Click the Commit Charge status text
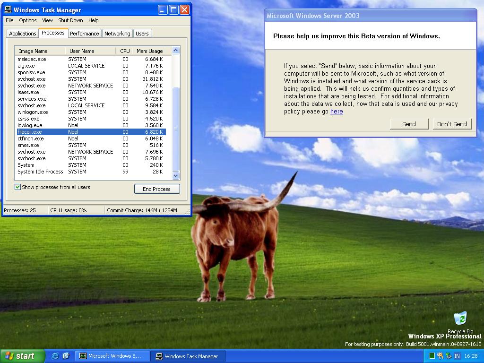 (x=142, y=210)
